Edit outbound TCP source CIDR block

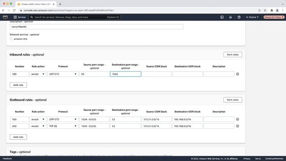point(156,126)
